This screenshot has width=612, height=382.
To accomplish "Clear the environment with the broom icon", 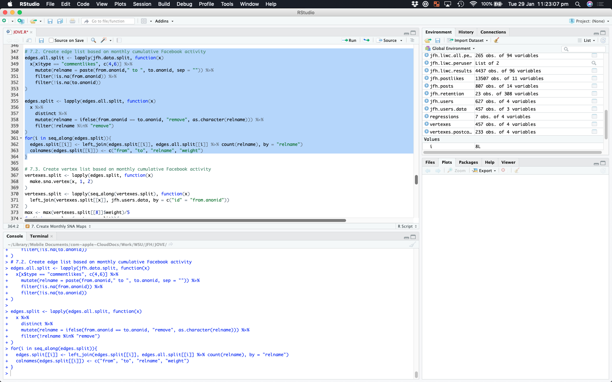I will 497,40.
